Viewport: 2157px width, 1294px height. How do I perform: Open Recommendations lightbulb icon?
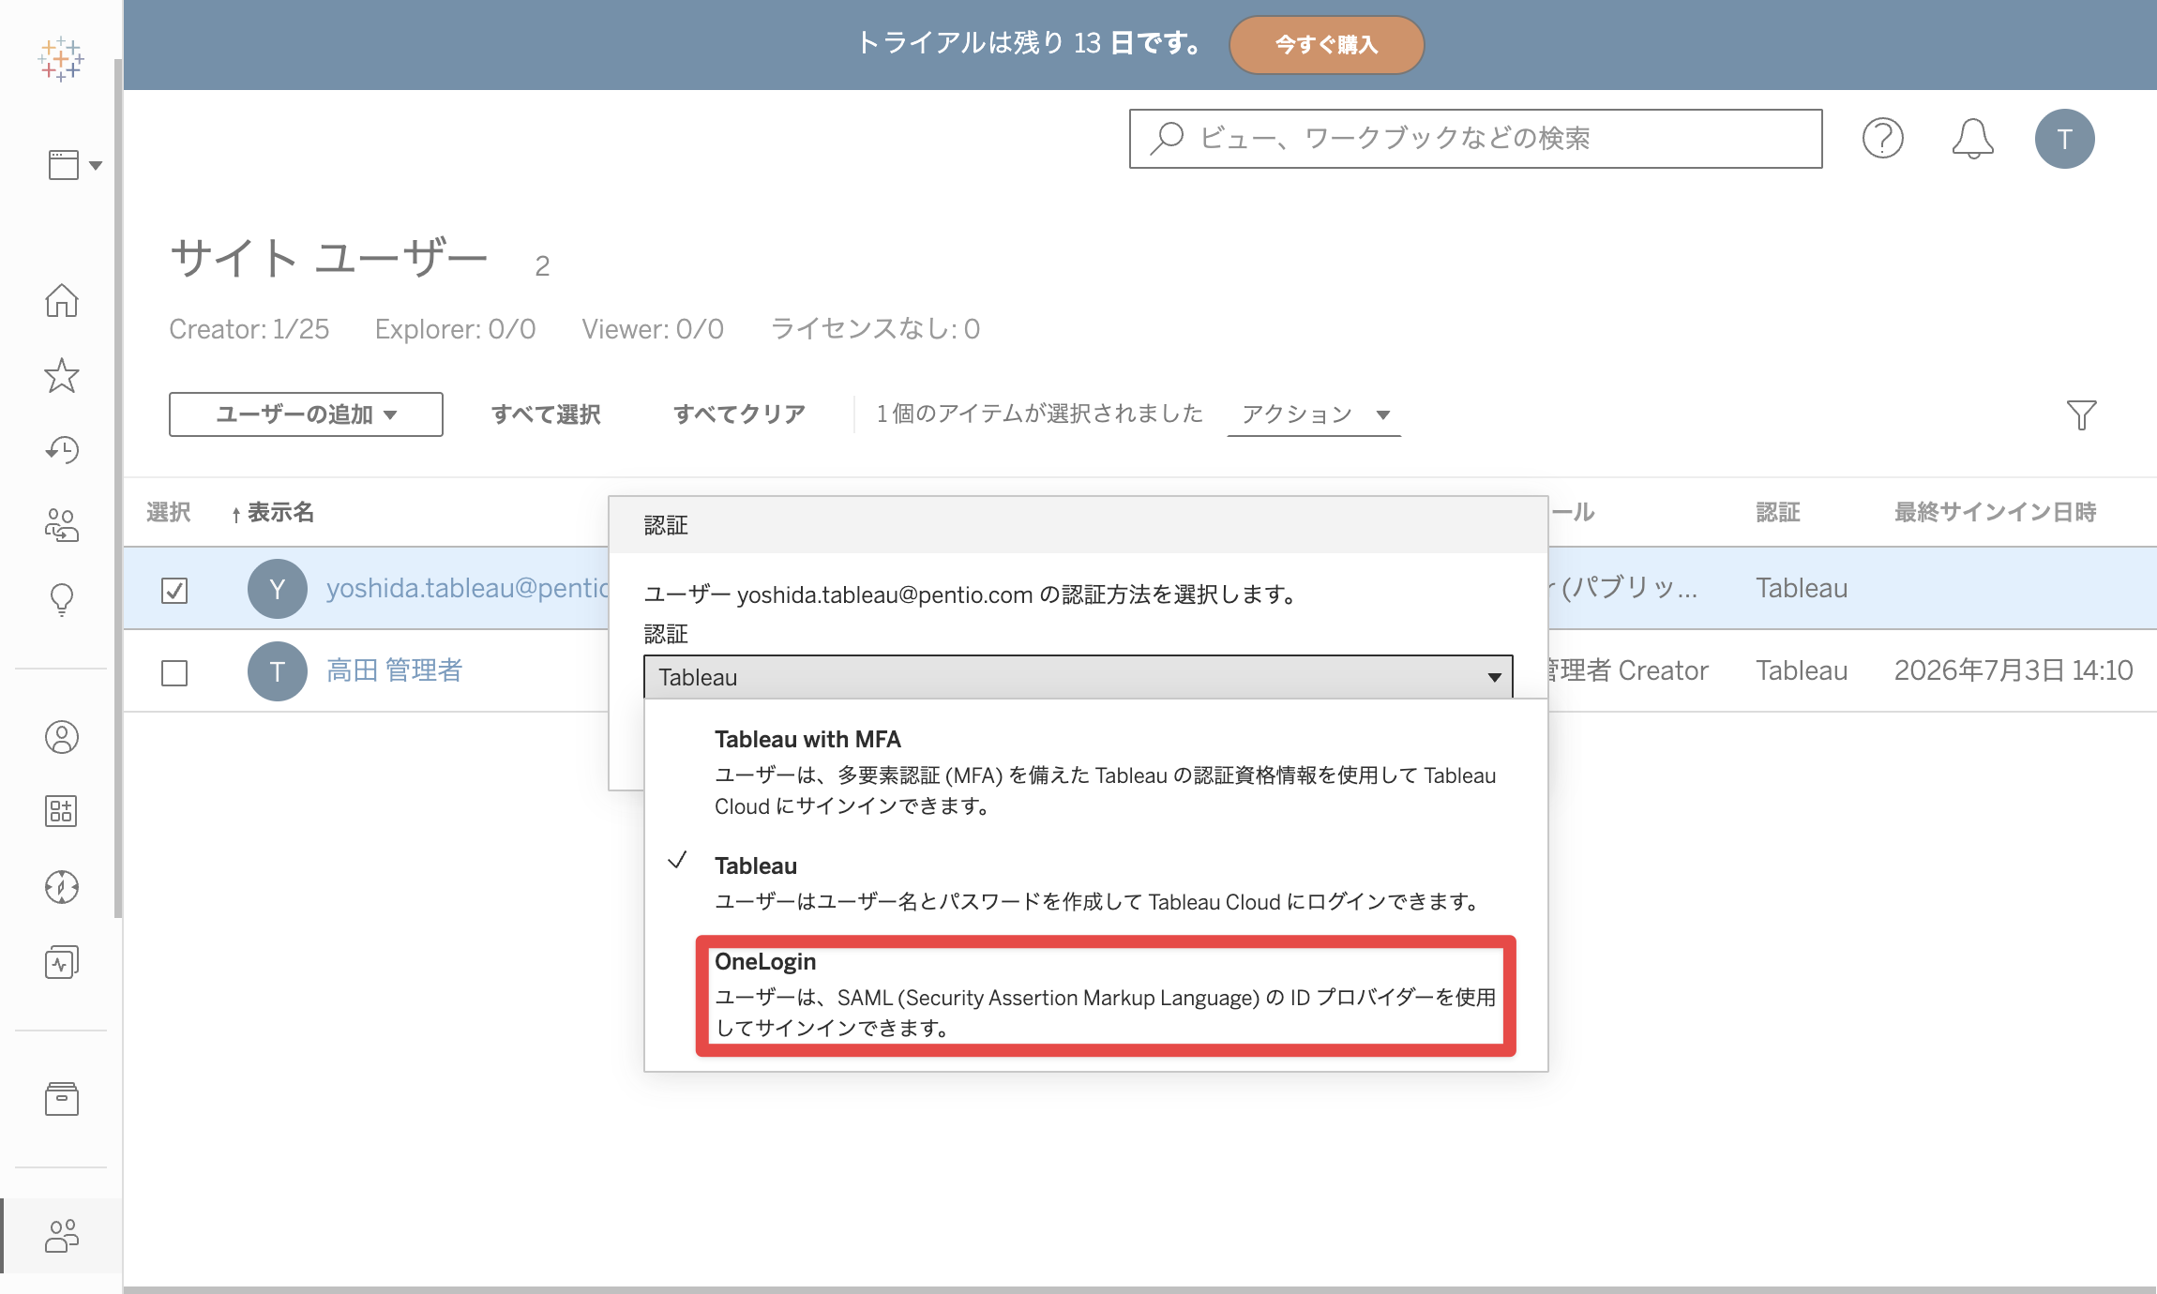(x=62, y=600)
